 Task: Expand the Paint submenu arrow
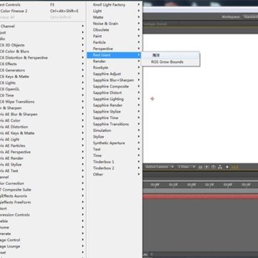tap(138, 36)
